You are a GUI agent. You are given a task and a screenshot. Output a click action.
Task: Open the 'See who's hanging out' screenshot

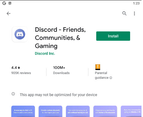(78, 111)
